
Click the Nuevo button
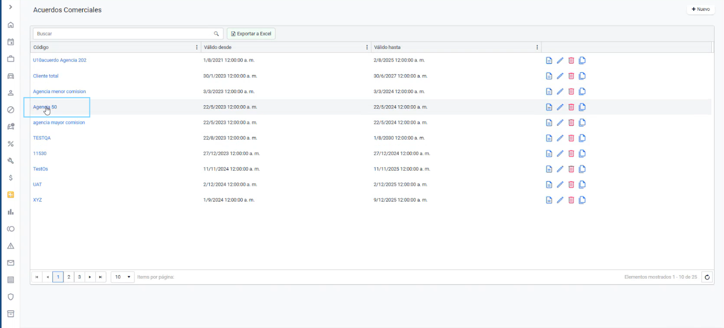[x=700, y=9]
